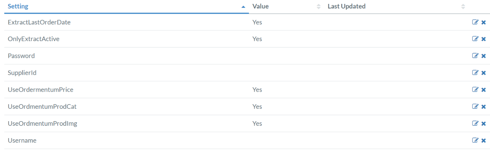
Task: Edit the Username setting
Action: pyautogui.click(x=475, y=140)
